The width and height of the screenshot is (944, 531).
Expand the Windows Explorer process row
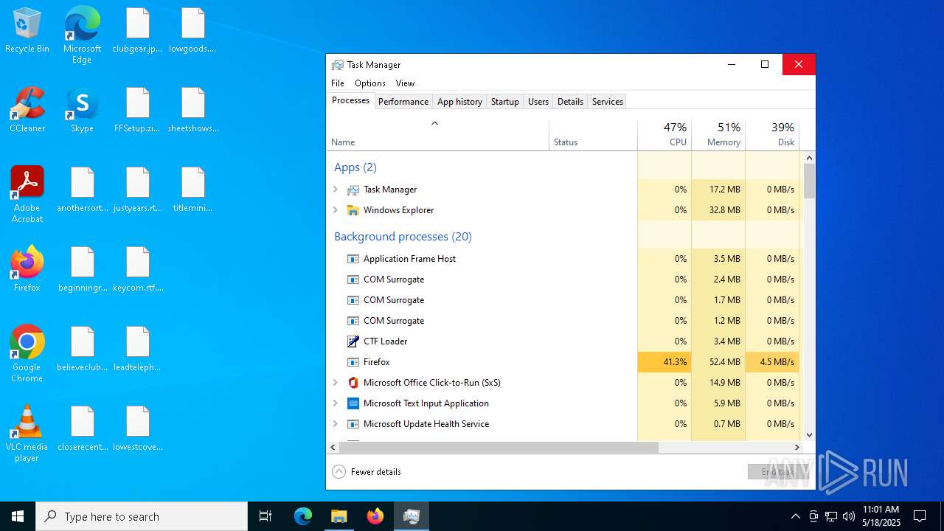pyautogui.click(x=335, y=210)
